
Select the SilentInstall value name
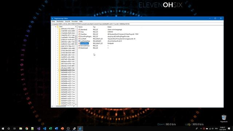tap(84, 48)
